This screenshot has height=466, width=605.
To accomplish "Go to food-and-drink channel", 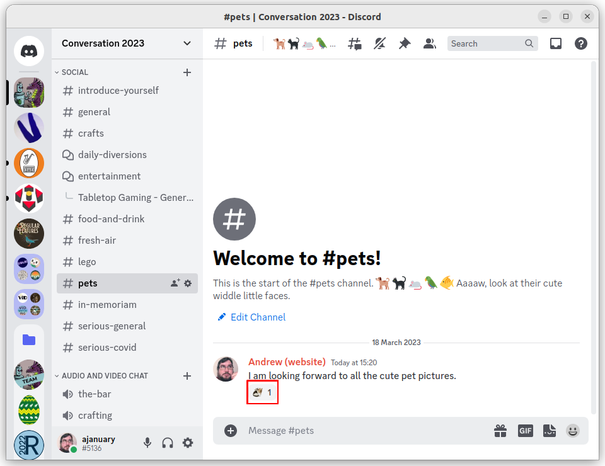I will 127,219.
